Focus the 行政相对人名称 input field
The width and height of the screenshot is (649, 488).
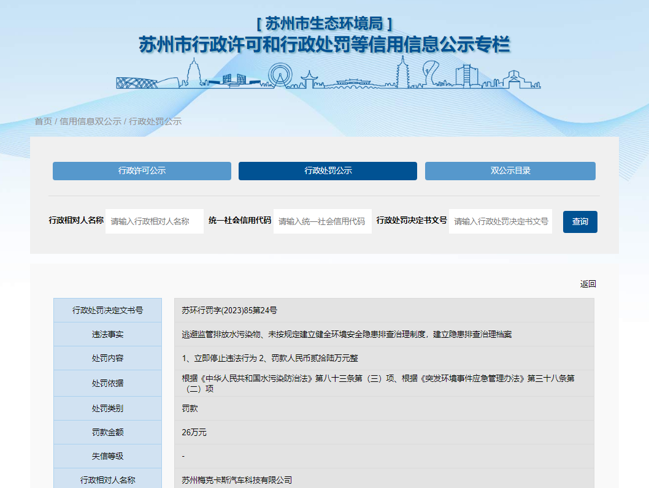click(155, 221)
